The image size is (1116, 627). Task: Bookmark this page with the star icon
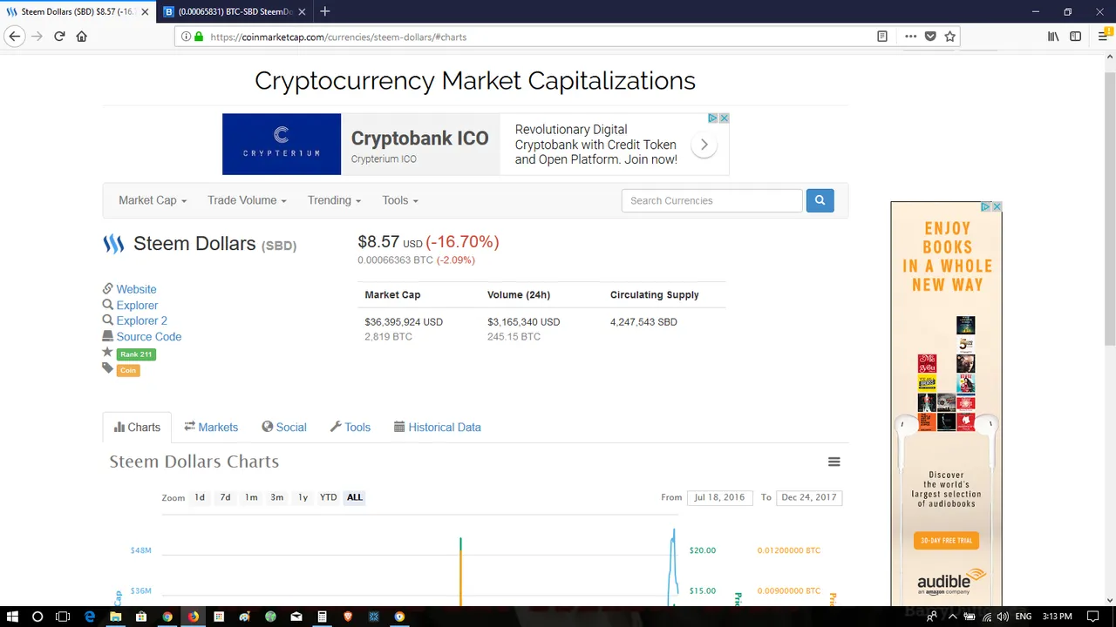(x=950, y=37)
